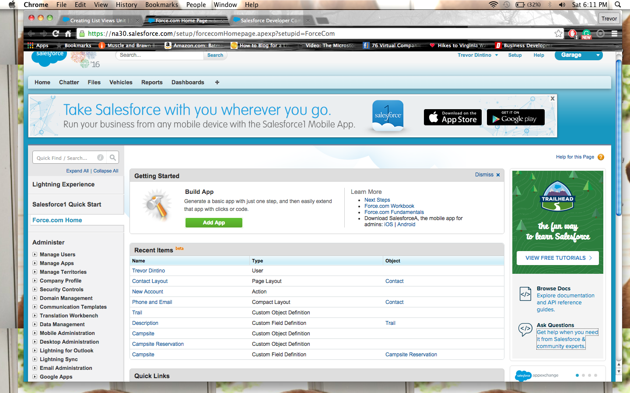The width and height of the screenshot is (630, 393).
Task: Click the browser back arrow
Action: click(31, 34)
